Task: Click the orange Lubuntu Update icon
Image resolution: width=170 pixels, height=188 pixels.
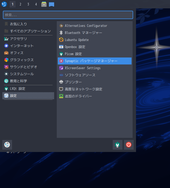Action: pos(61,40)
